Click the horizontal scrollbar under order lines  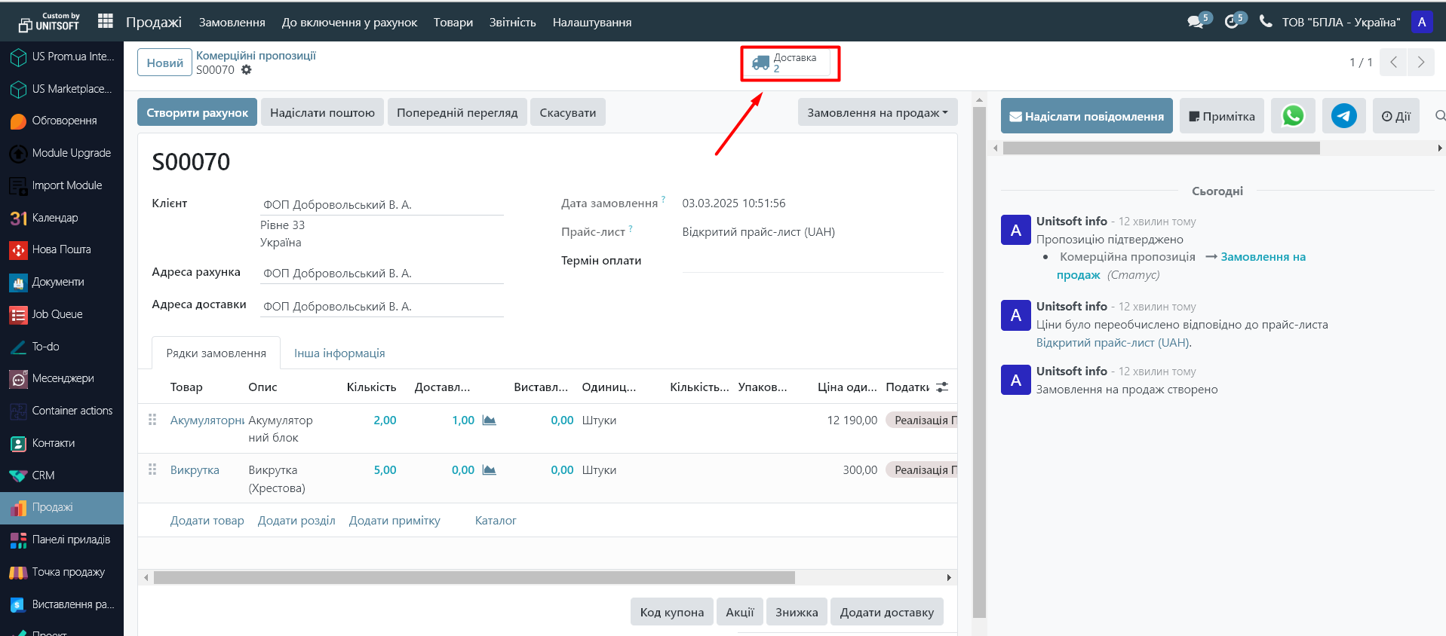tap(474, 578)
